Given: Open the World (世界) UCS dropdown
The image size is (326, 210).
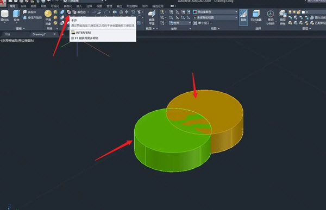Looking at the screenshot, I should 180,23.
